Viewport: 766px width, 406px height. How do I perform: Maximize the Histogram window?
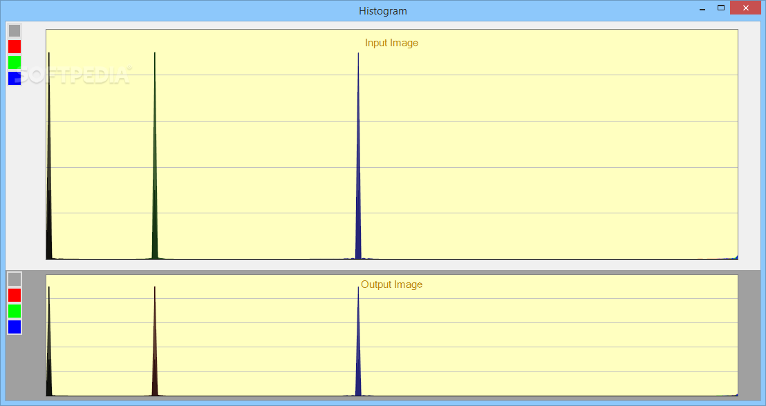tap(720, 8)
